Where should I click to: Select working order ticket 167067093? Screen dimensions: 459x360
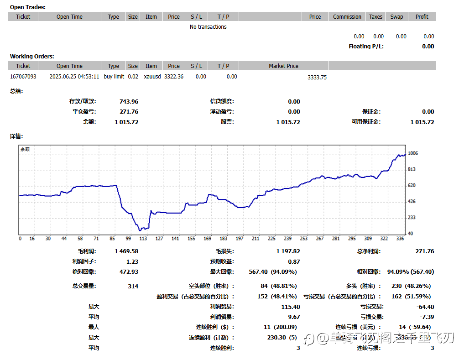tap(23, 77)
